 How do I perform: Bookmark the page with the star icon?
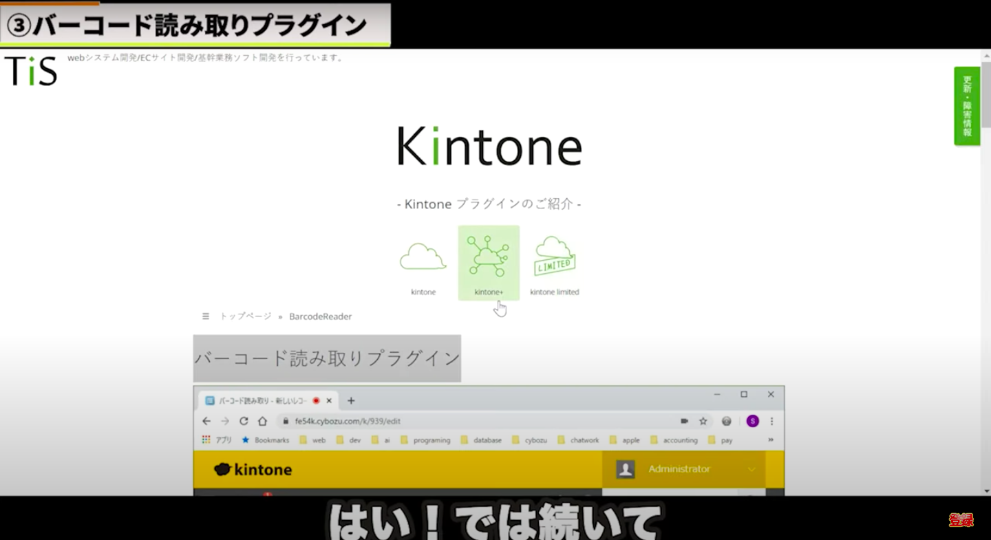click(703, 421)
